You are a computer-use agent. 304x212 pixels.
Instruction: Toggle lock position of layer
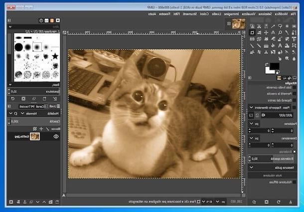point(41,129)
